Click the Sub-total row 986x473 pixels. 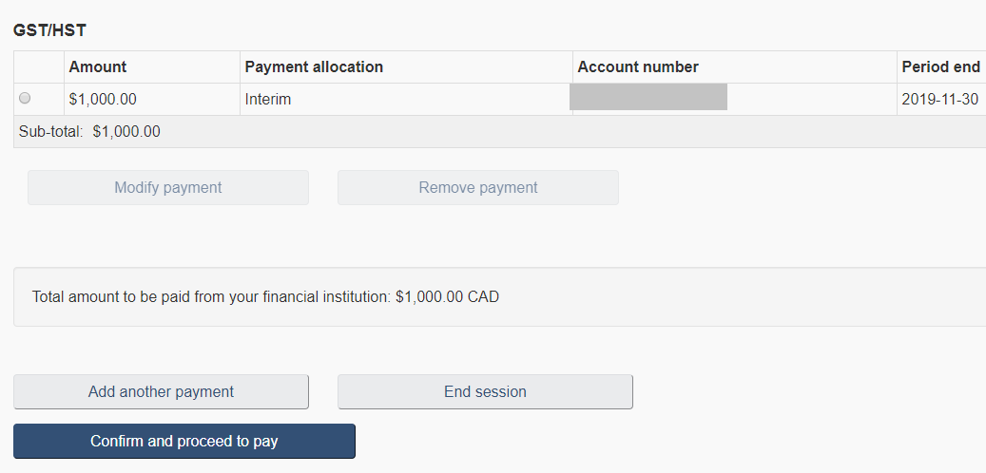pos(475,132)
